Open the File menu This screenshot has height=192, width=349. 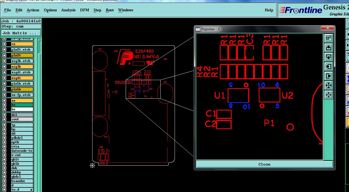click(8, 10)
